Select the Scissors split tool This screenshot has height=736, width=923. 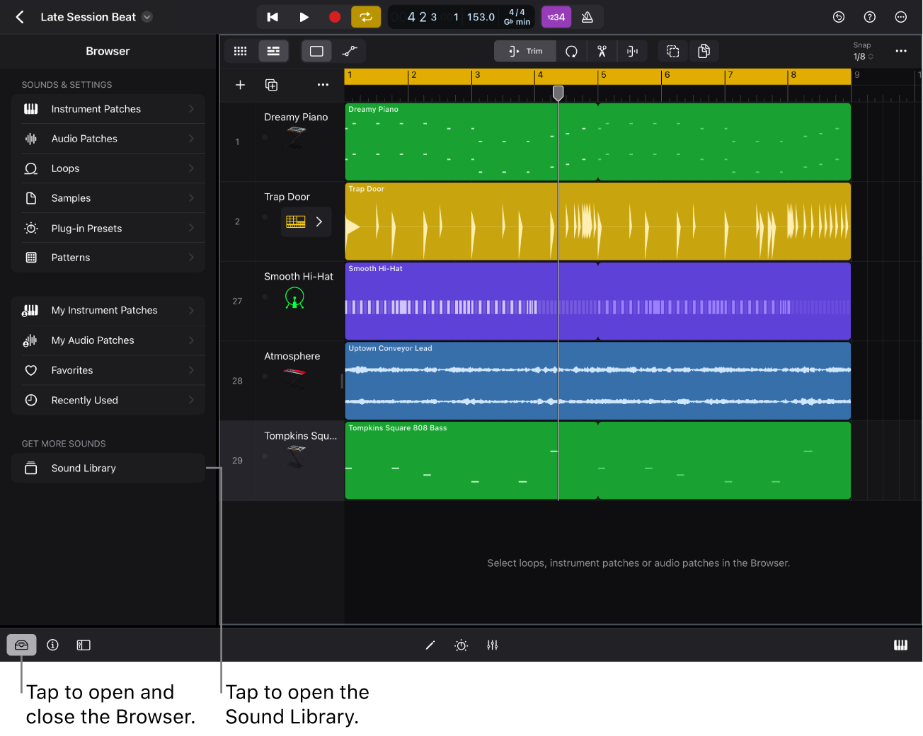pos(602,51)
